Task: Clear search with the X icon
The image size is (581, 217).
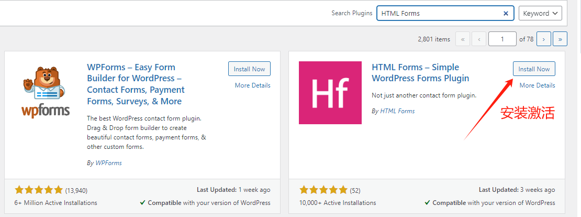Action: (506, 14)
